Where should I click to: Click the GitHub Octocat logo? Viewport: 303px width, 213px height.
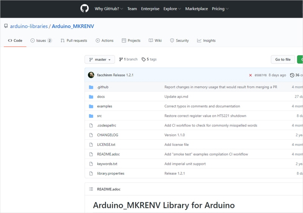84,9
